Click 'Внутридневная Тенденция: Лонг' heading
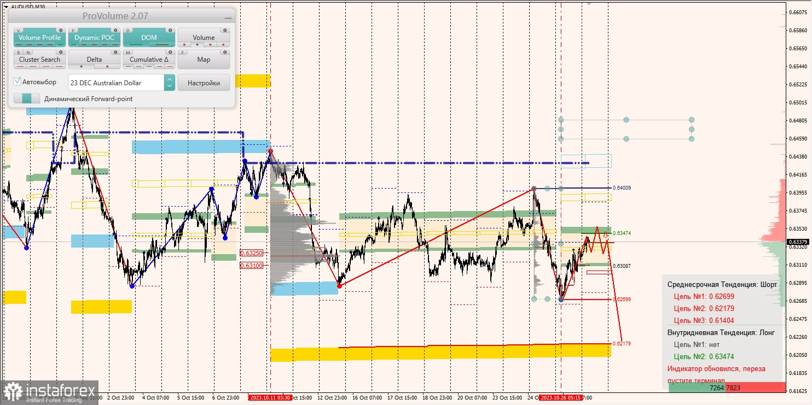 coord(722,332)
